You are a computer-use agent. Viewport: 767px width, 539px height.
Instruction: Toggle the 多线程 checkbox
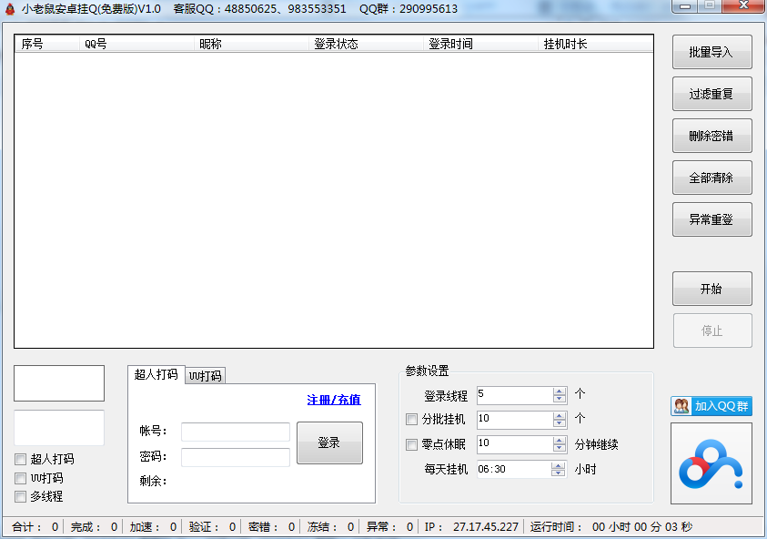21,496
